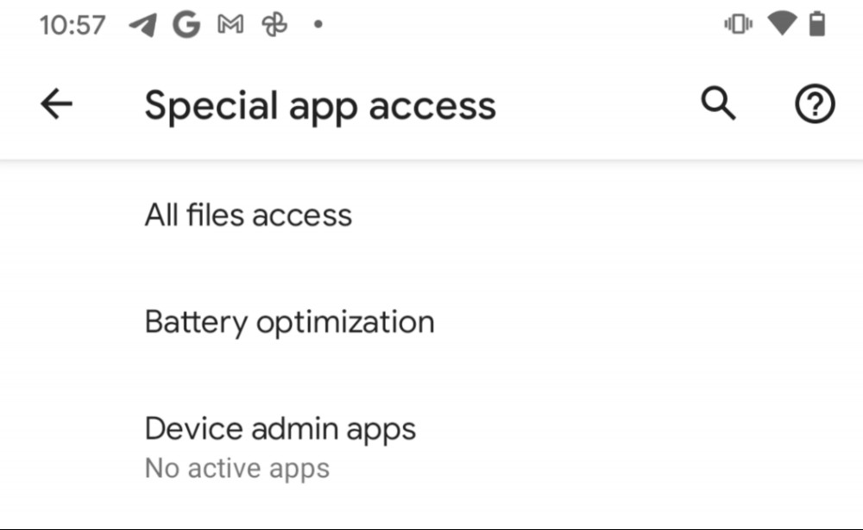The height and width of the screenshot is (530, 863).
Task: Tap the 10:57 clock in status bar
Action: coord(72,25)
